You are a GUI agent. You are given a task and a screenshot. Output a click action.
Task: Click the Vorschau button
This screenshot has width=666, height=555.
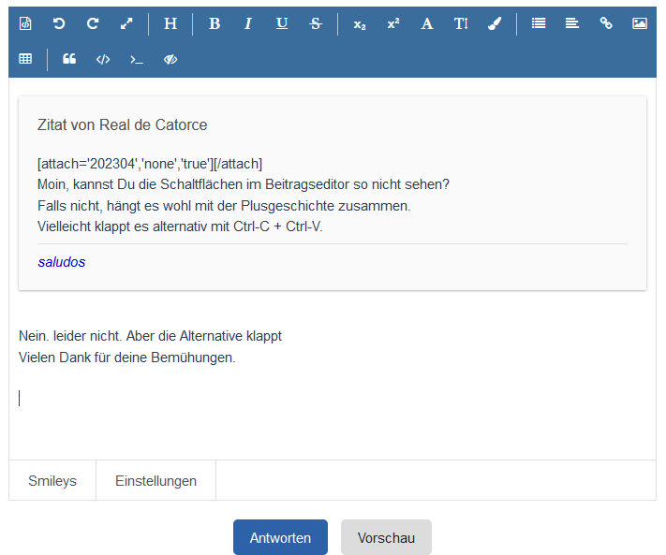point(386,538)
